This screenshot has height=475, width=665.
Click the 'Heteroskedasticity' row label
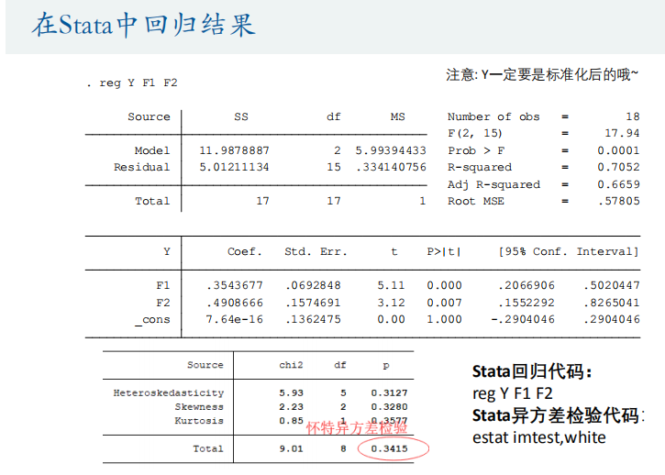coord(169,393)
